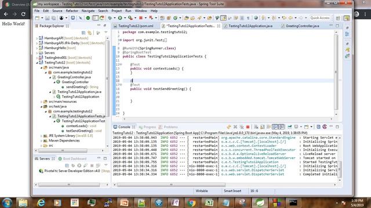Screen dimensions: 371x208
Task: Click the Last Edit Location icon
Action: [x=284, y=18]
